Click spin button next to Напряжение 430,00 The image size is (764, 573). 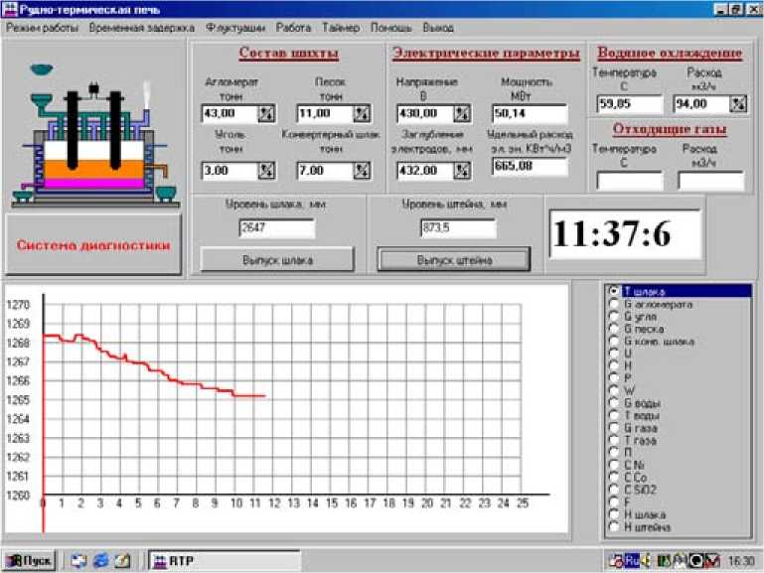463,113
